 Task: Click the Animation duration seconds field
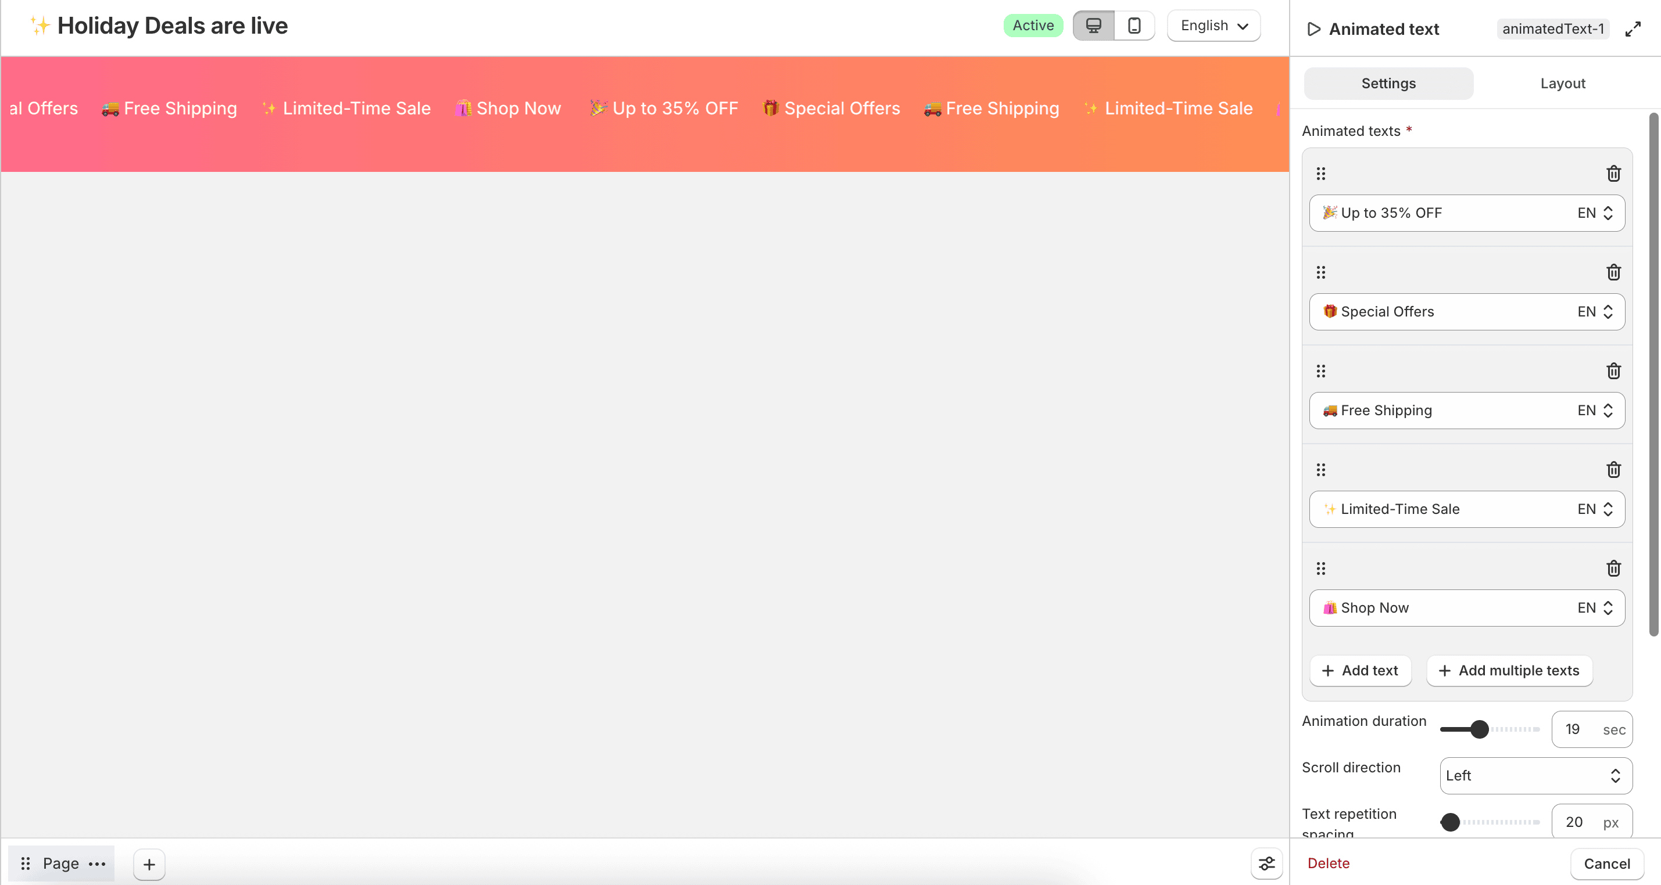pyautogui.click(x=1592, y=730)
